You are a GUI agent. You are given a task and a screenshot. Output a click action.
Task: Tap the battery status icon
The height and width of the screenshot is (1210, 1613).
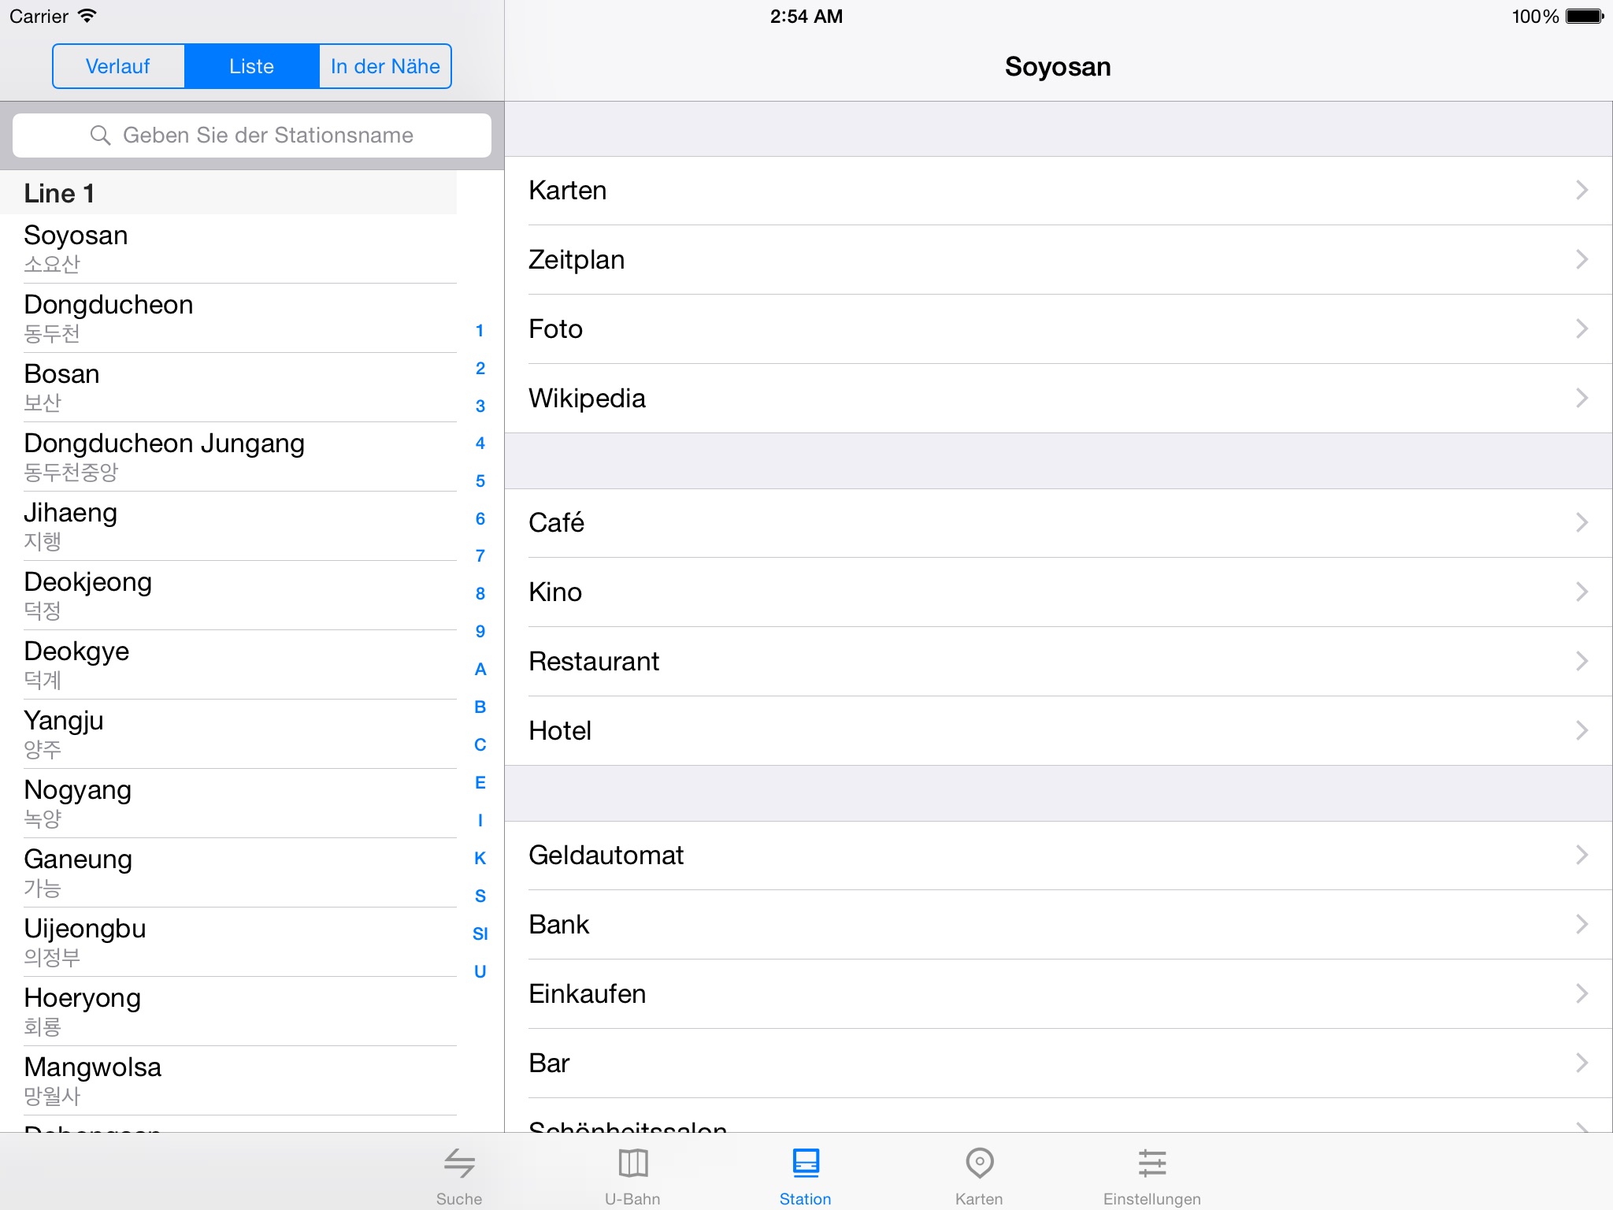pyautogui.click(x=1584, y=16)
